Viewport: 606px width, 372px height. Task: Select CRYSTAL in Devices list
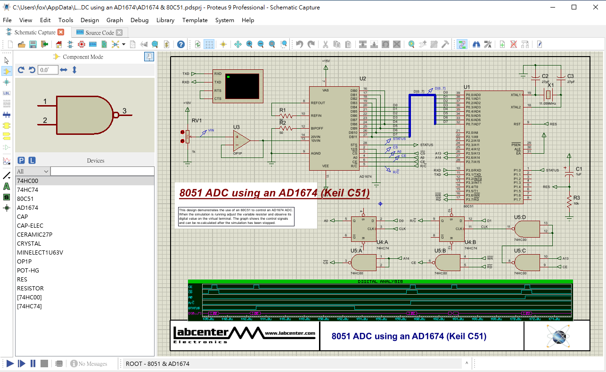85,243
